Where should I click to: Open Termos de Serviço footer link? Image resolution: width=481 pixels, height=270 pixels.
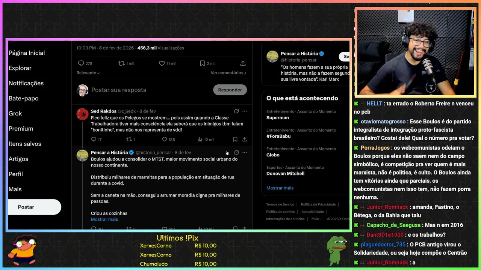pos(280,204)
